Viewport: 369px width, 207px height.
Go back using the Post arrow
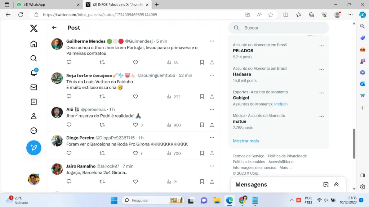pyautogui.click(x=54, y=28)
